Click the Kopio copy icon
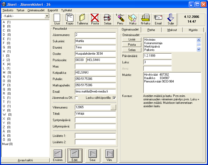 pyautogui.click(x=70, y=19)
